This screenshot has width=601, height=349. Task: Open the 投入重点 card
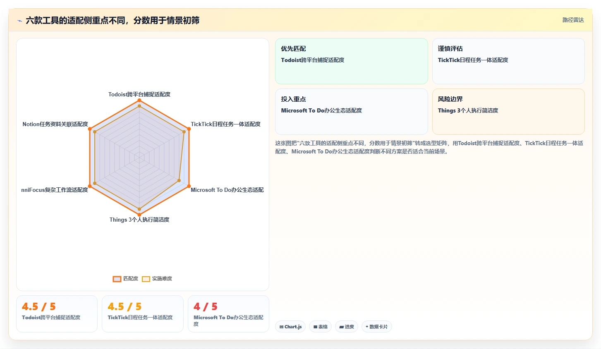pyautogui.click(x=352, y=112)
